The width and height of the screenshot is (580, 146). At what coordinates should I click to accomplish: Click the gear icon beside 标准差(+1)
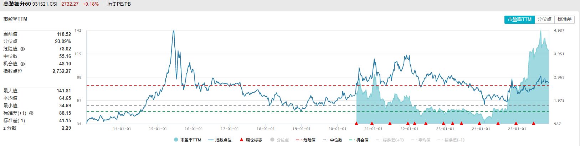pos(31,113)
